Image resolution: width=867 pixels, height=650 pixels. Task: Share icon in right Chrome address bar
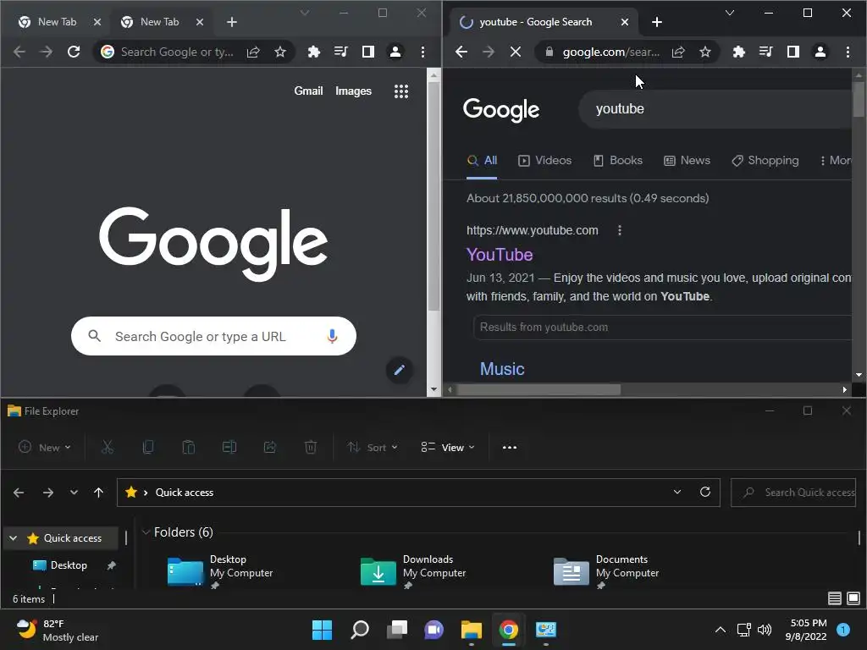pyautogui.click(x=678, y=52)
